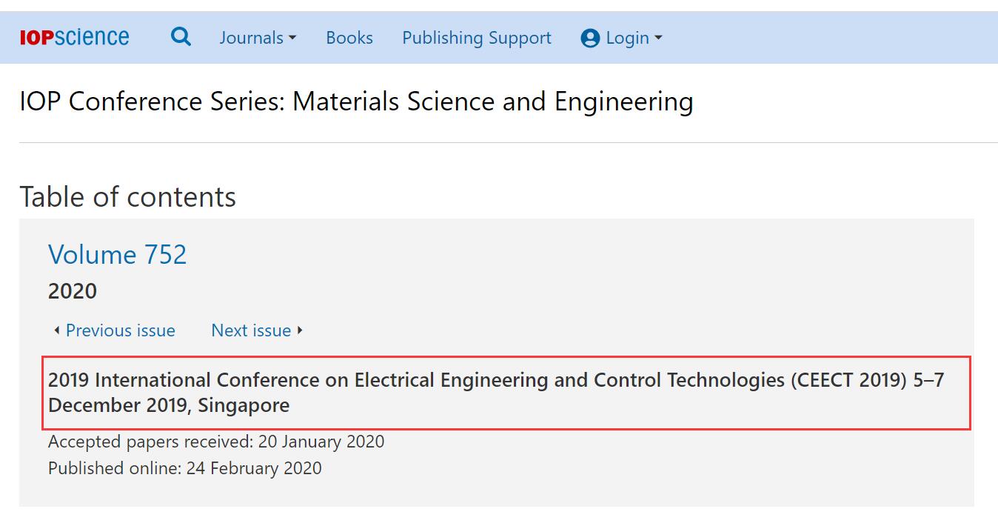998x529 pixels.
Task: Select the CEECT 2019 conference title text
Action: coord(496,393)
